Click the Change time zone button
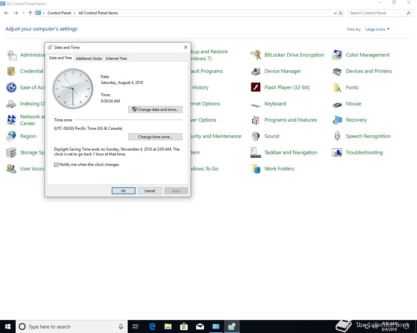This screenshot has width=417, height=333. pos(155,137)
